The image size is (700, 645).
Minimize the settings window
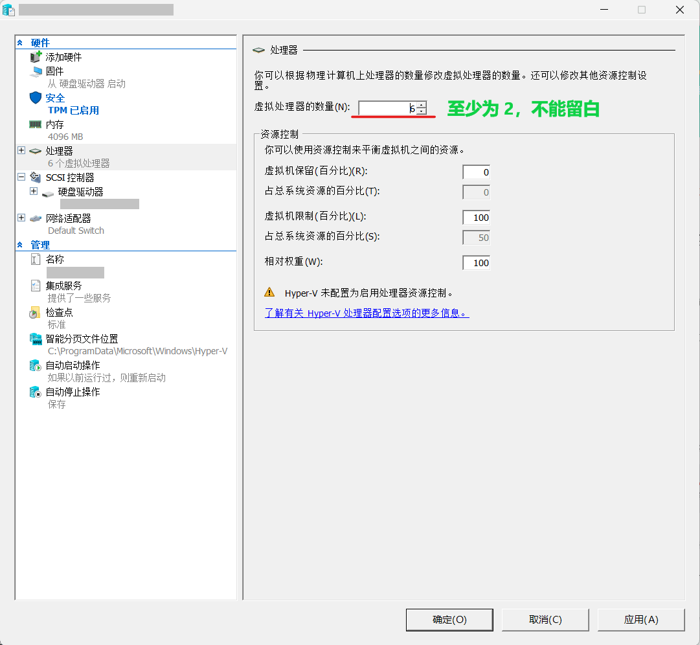604,10
